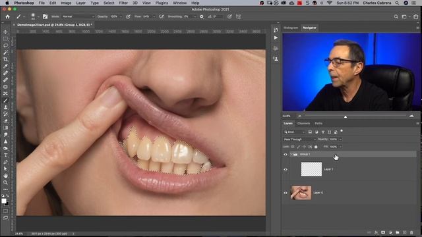This screenshot has height=237, width=422.
Task: Select the Hand tool
Action: (5, 176)
